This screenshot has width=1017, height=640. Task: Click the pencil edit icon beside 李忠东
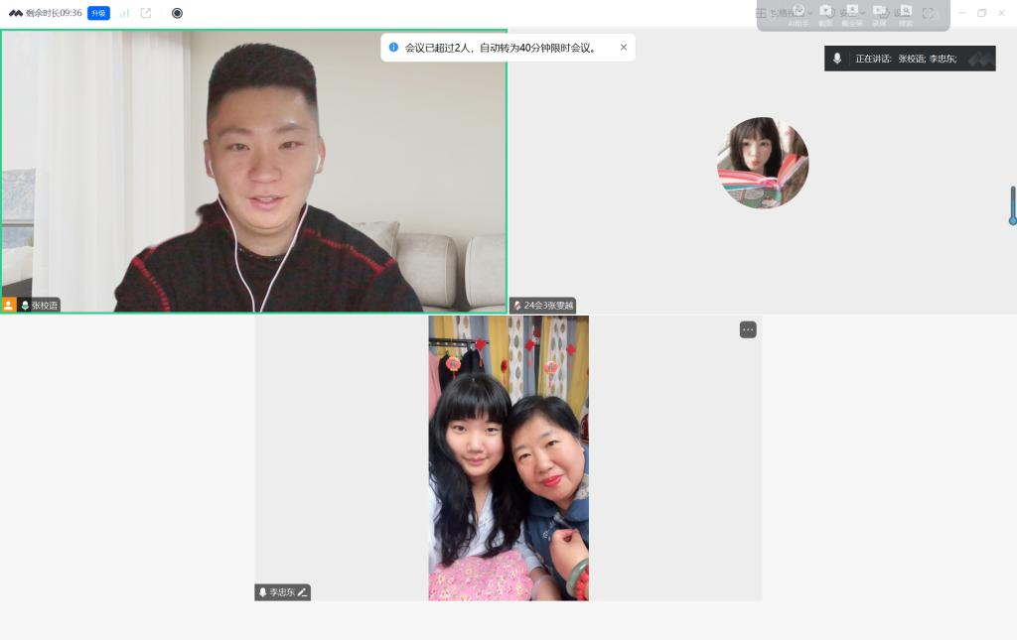point(303,592)
